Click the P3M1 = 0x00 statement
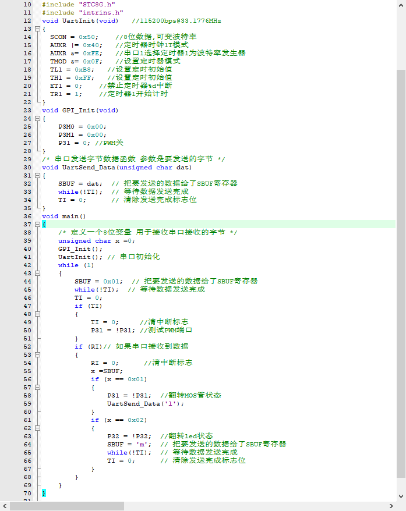The height and width of the screenshot is (511, 406). click(82, 134)
